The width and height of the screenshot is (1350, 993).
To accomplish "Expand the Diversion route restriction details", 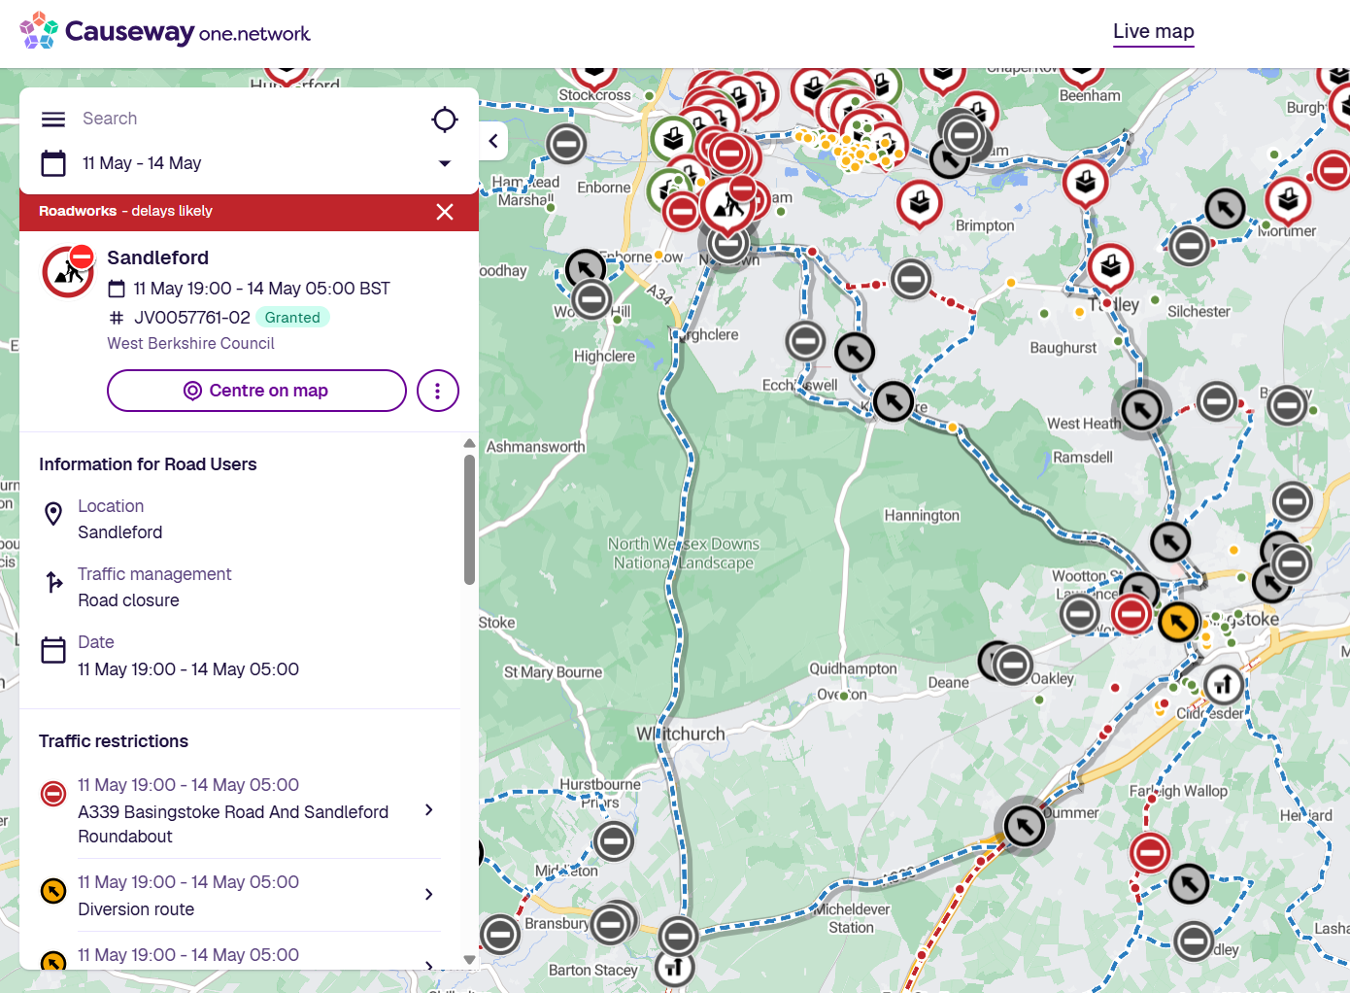I will (x=428, y=895).
